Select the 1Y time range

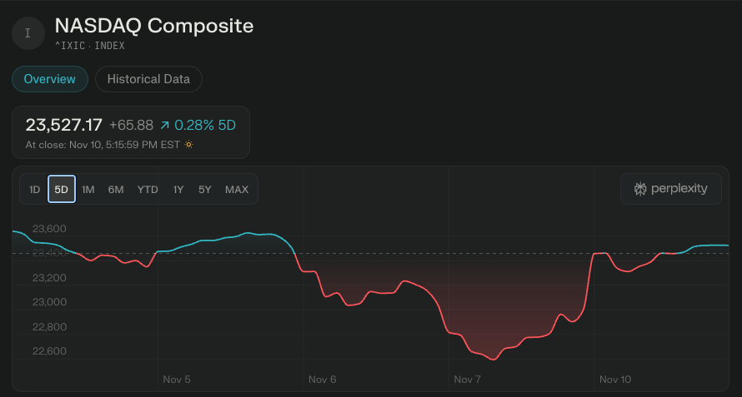pos(178,190)
